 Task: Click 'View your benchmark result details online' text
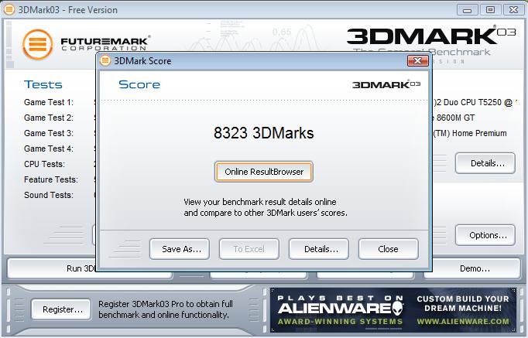coord(260,202)
